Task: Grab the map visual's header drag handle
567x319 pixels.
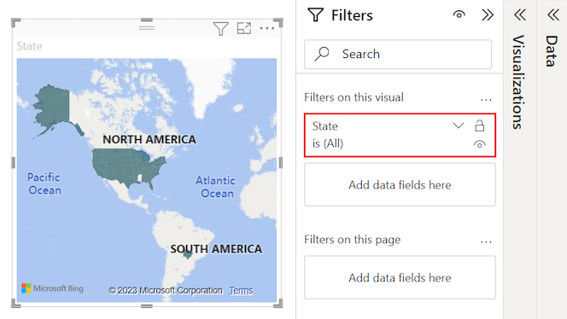Action: coord(147,27)
